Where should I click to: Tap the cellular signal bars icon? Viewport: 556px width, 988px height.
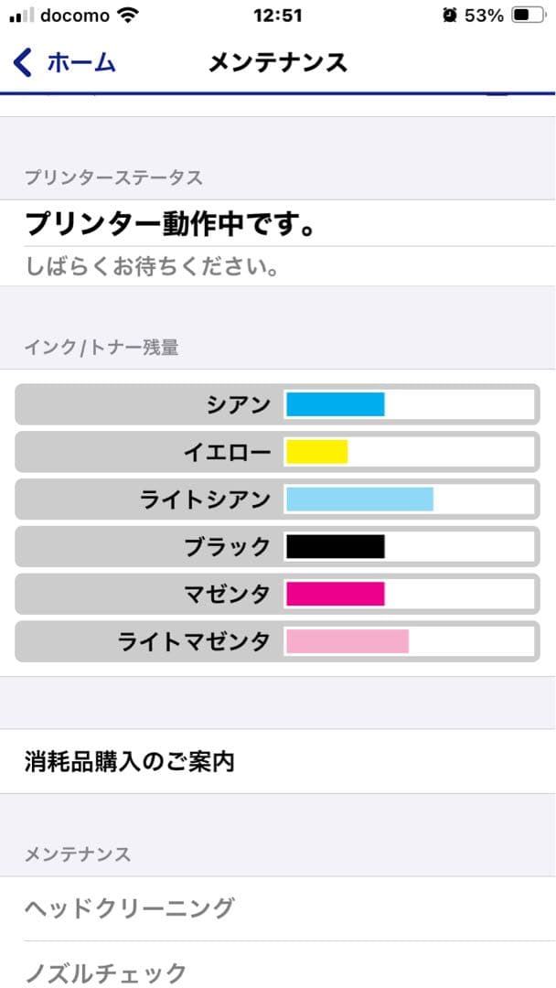22,16
